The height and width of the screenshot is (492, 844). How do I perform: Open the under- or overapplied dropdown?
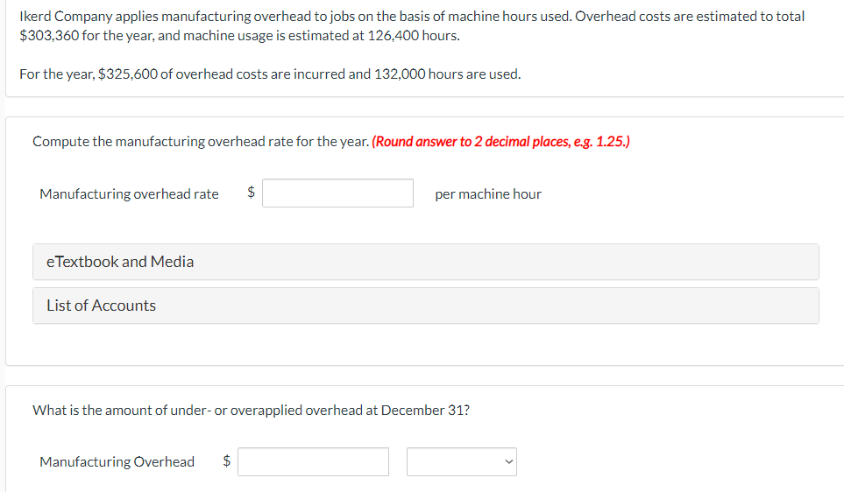point(462,461)
